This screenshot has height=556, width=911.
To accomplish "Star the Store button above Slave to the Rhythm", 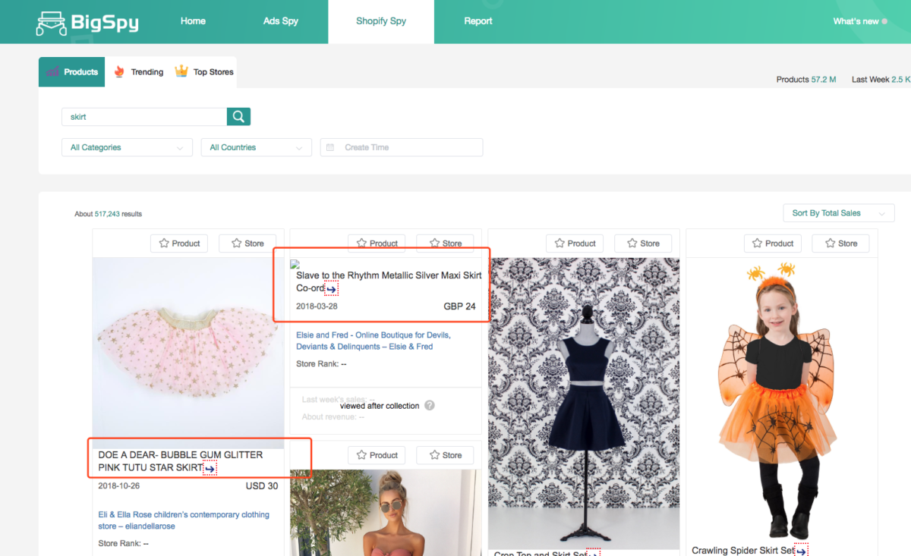I will pos(445,243).
